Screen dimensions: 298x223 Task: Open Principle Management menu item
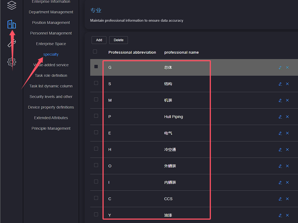[x=51, y=128]
